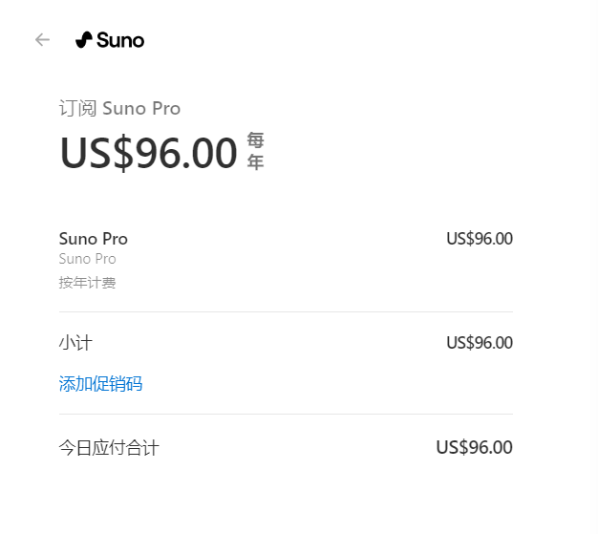Click the large US$96.00 price
The width and height of the screenshot is (598, 534).
click(148, 153)
